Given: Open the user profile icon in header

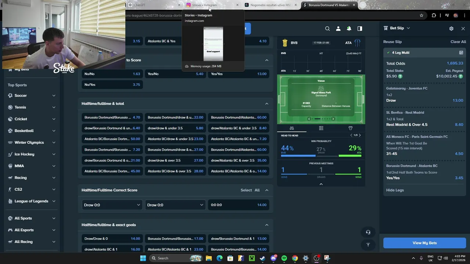Looking at the screenshot, I should click(x=338, y=29).
